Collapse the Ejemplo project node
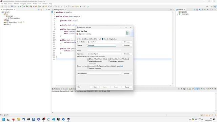 1,12
